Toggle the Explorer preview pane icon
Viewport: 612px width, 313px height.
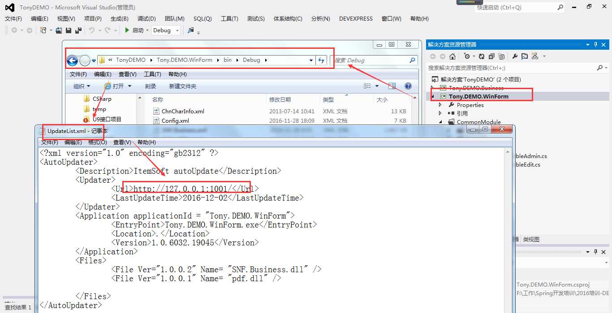[x=392, y=86]
